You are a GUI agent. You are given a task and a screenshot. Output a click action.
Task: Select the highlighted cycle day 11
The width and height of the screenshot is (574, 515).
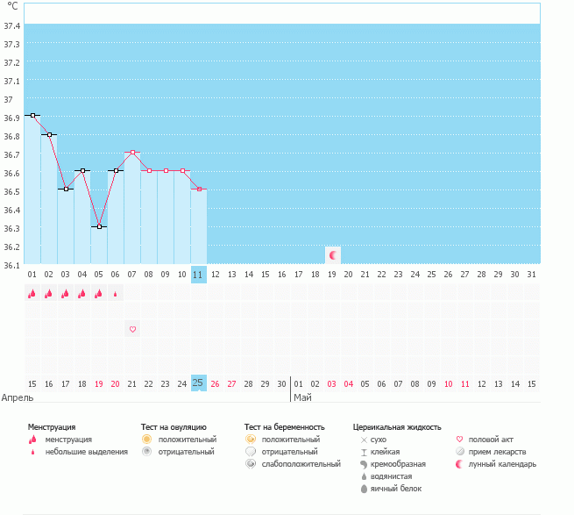199,274
